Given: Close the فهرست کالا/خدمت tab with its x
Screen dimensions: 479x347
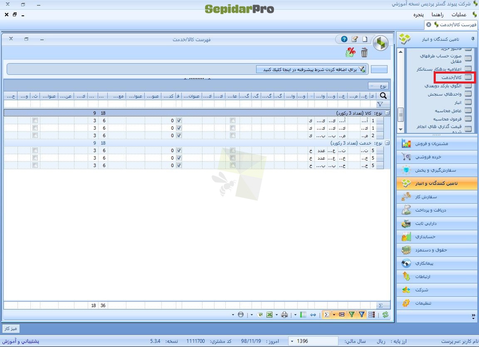Looking at the screenshot, I should coord(429,25).
